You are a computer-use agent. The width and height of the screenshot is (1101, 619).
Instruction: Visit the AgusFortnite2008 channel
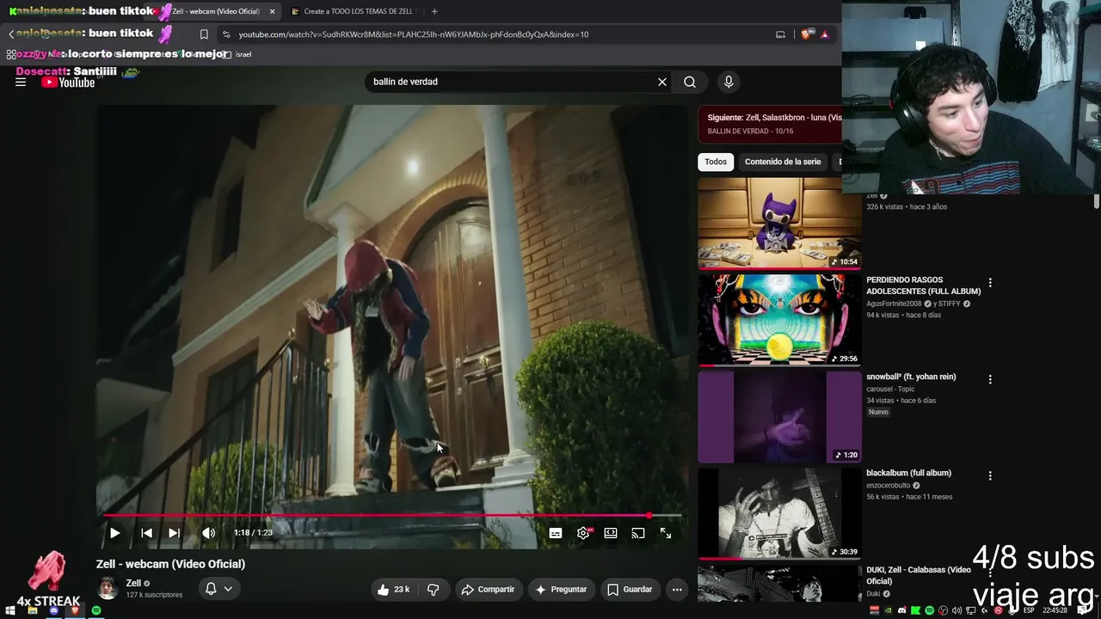pos(894,303)
